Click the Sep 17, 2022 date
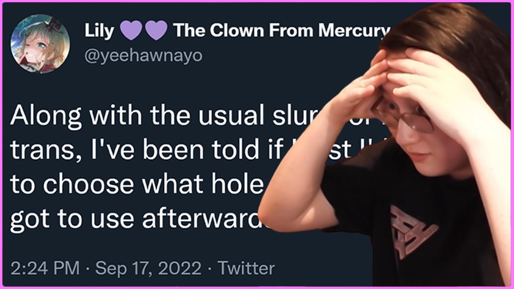Screen dimensions: 514x289 (148, 269)
